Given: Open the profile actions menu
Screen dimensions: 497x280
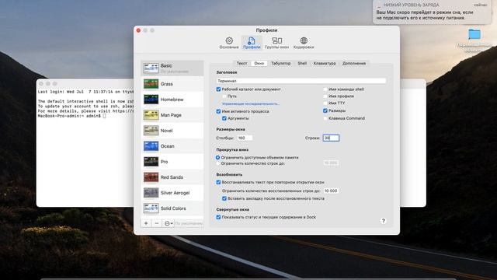Looking at the screenshot, I should (169, 223).
